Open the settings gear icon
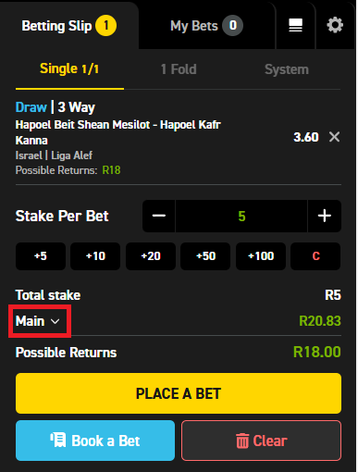 tap(335, 25)
